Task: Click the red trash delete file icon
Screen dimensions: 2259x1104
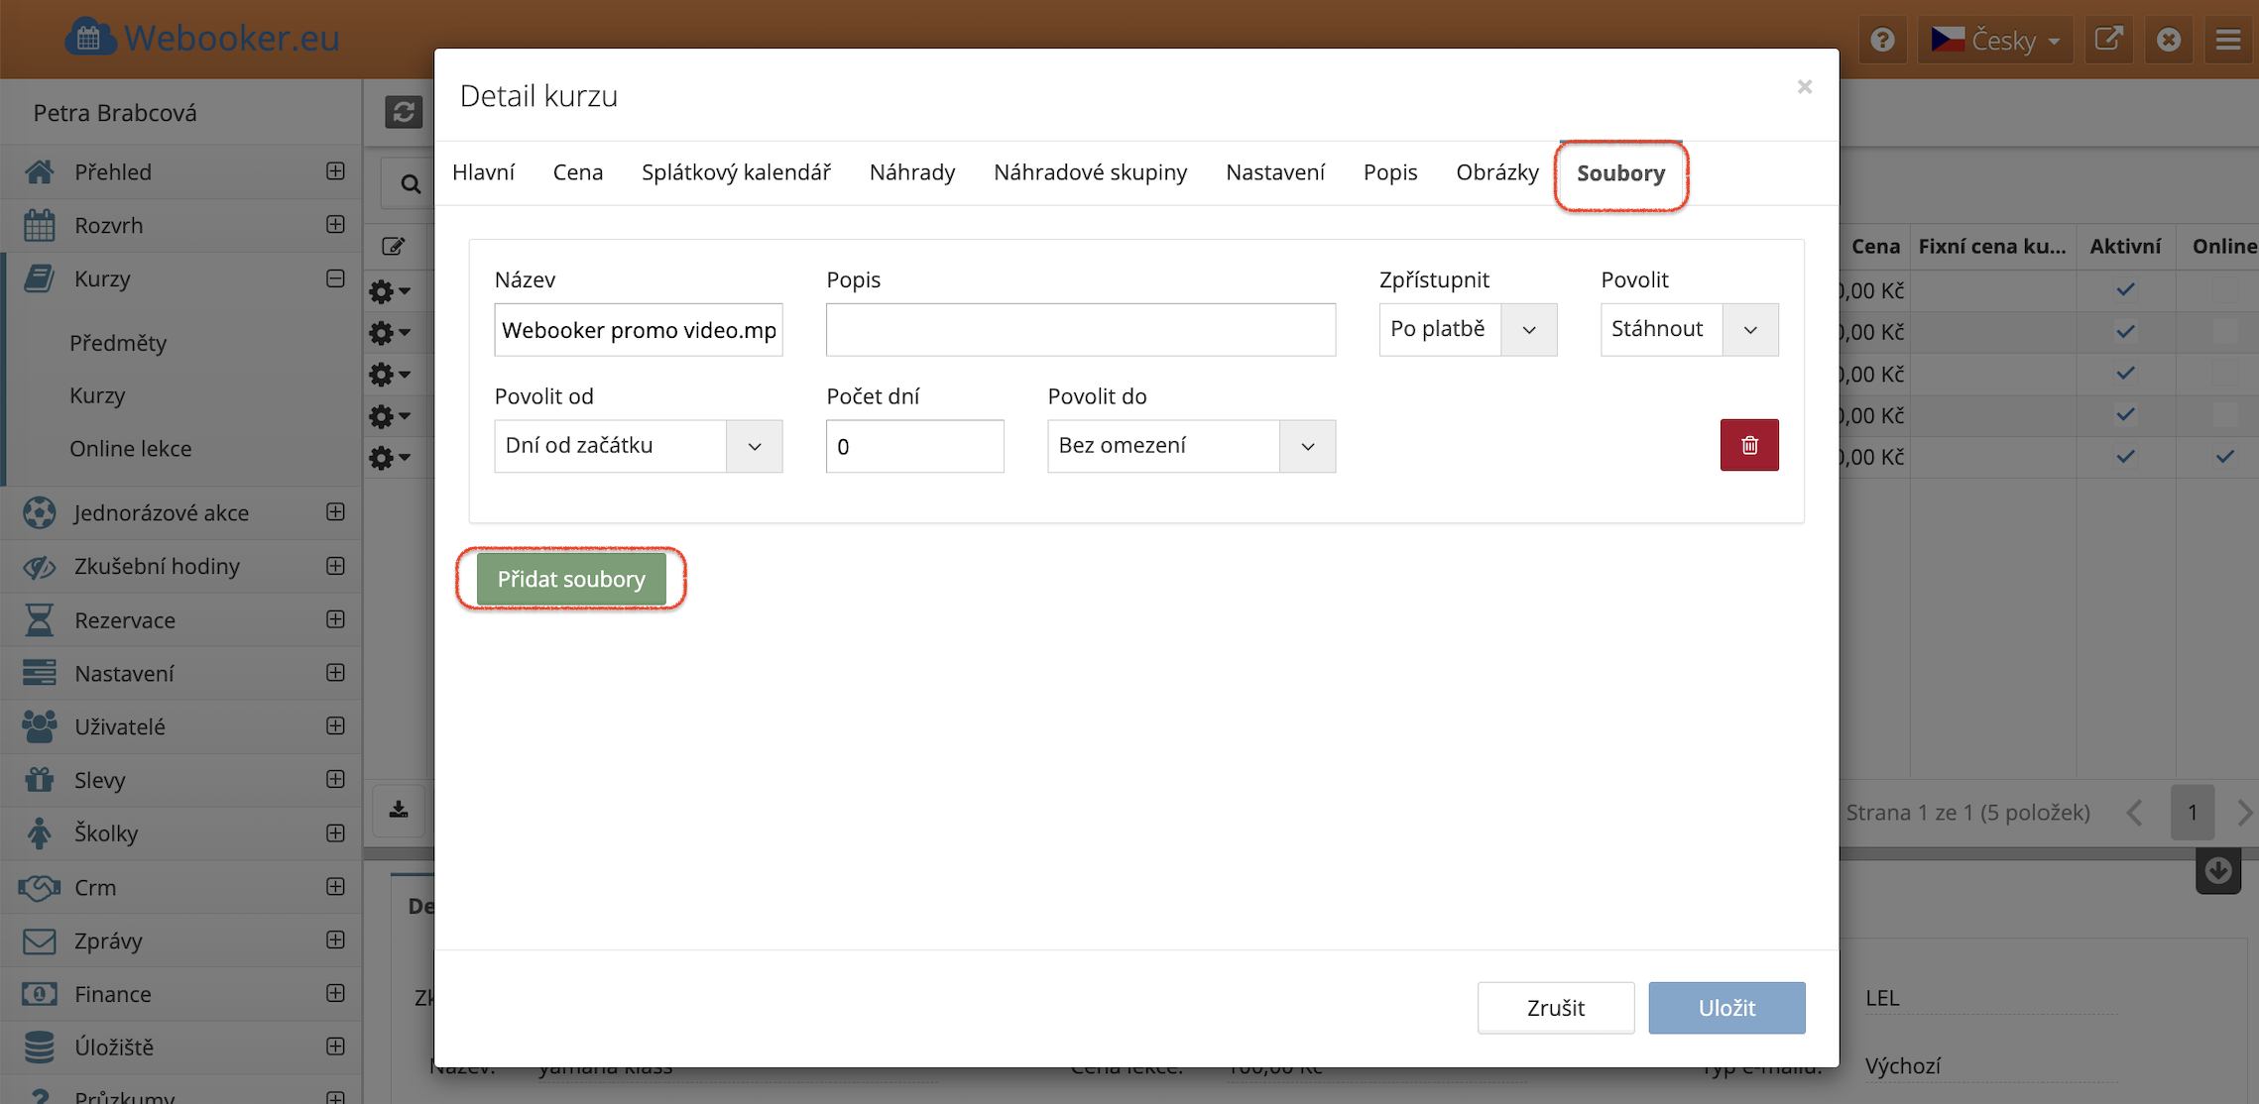Action: pos(1748,445)
